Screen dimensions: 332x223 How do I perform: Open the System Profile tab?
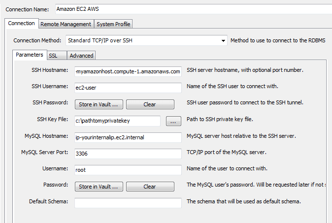click(x=113, y=24)
